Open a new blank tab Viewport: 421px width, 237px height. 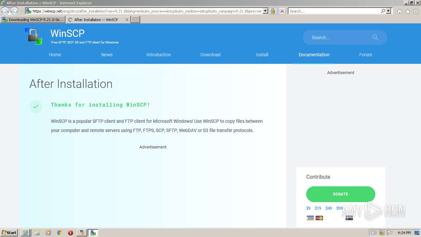136,20
